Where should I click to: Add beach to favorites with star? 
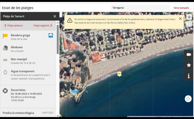[x=189, y=65]
